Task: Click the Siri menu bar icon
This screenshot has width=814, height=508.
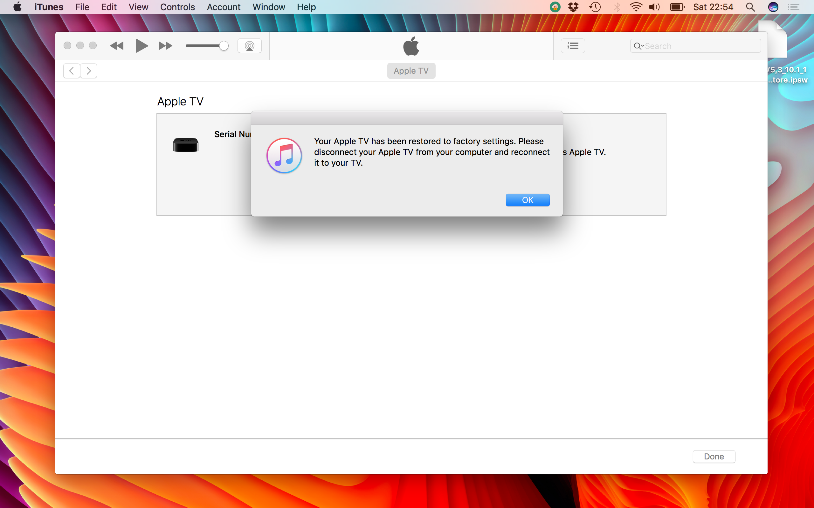Action: coord(773,7)
